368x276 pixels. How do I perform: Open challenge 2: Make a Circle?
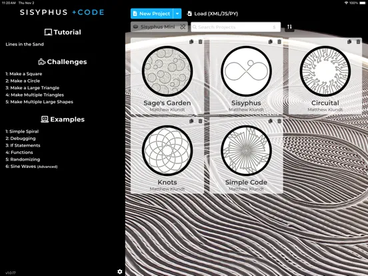[x=23, y=81]
